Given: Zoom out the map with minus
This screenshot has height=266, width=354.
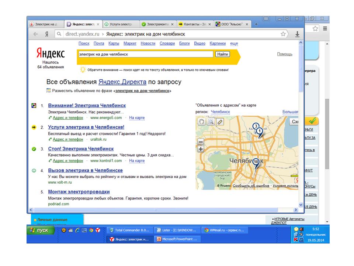Looking at the screenshot, I should point(201,142).
